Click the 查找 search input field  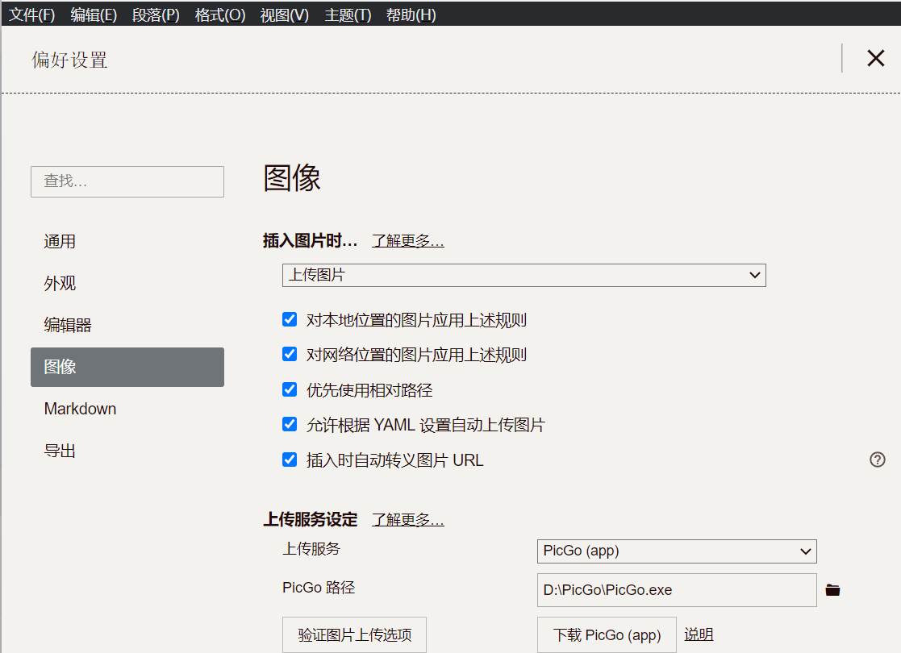(127, 181)
